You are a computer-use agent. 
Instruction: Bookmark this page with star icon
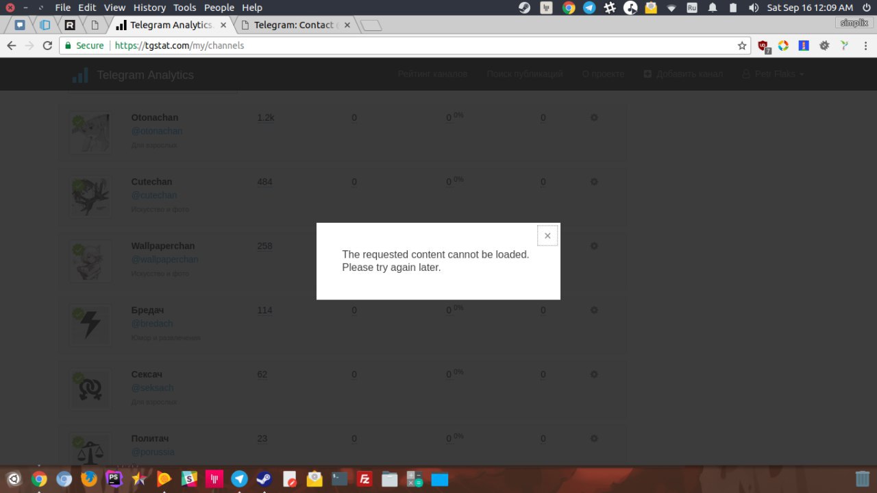tap(742, 46)
